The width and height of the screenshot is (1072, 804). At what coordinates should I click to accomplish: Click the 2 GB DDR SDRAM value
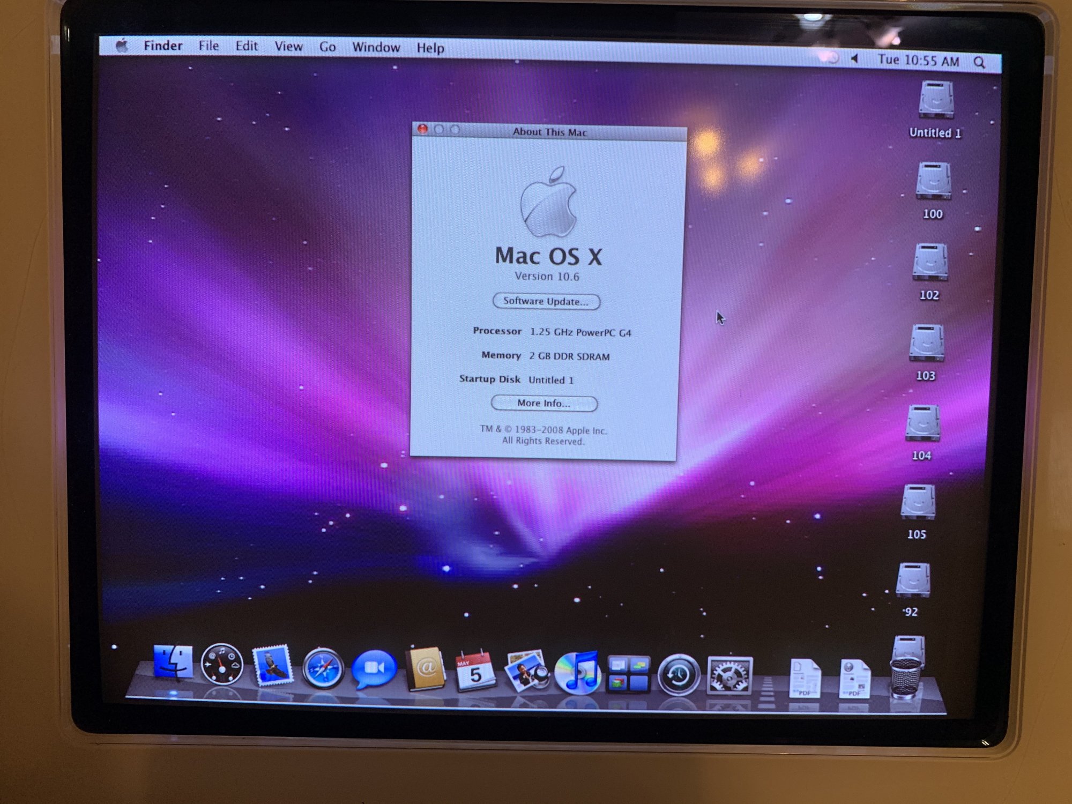[569, 356]
